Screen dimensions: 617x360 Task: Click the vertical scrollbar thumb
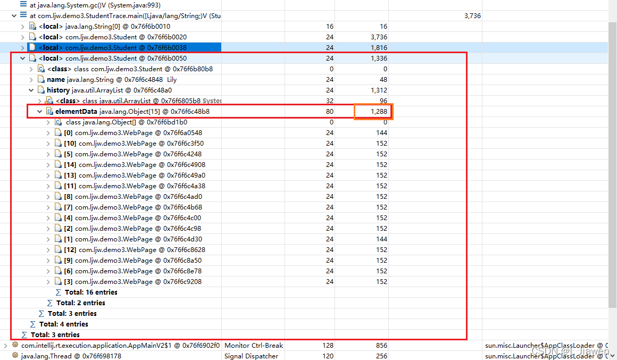(x=613, y=165)
